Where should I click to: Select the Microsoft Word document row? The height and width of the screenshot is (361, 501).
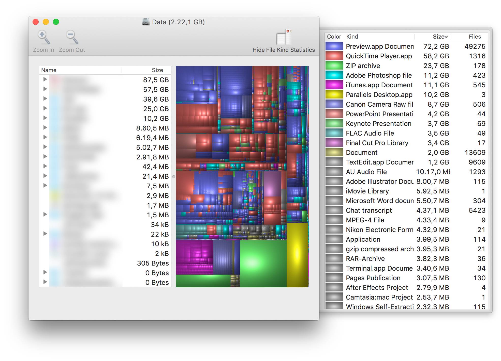pos(406,201)
